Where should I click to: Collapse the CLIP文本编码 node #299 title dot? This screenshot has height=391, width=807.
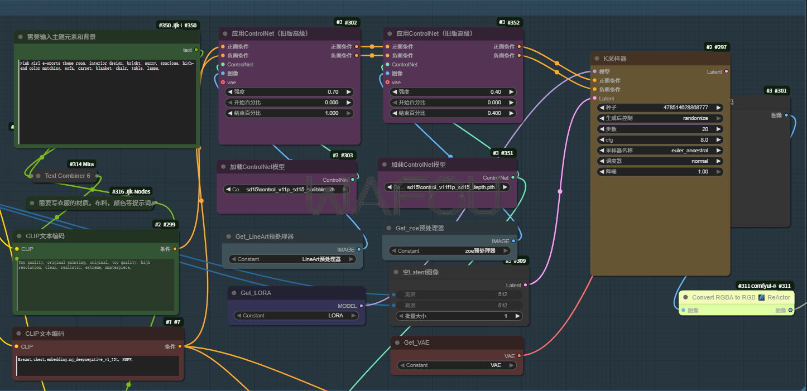coord(19,236)
